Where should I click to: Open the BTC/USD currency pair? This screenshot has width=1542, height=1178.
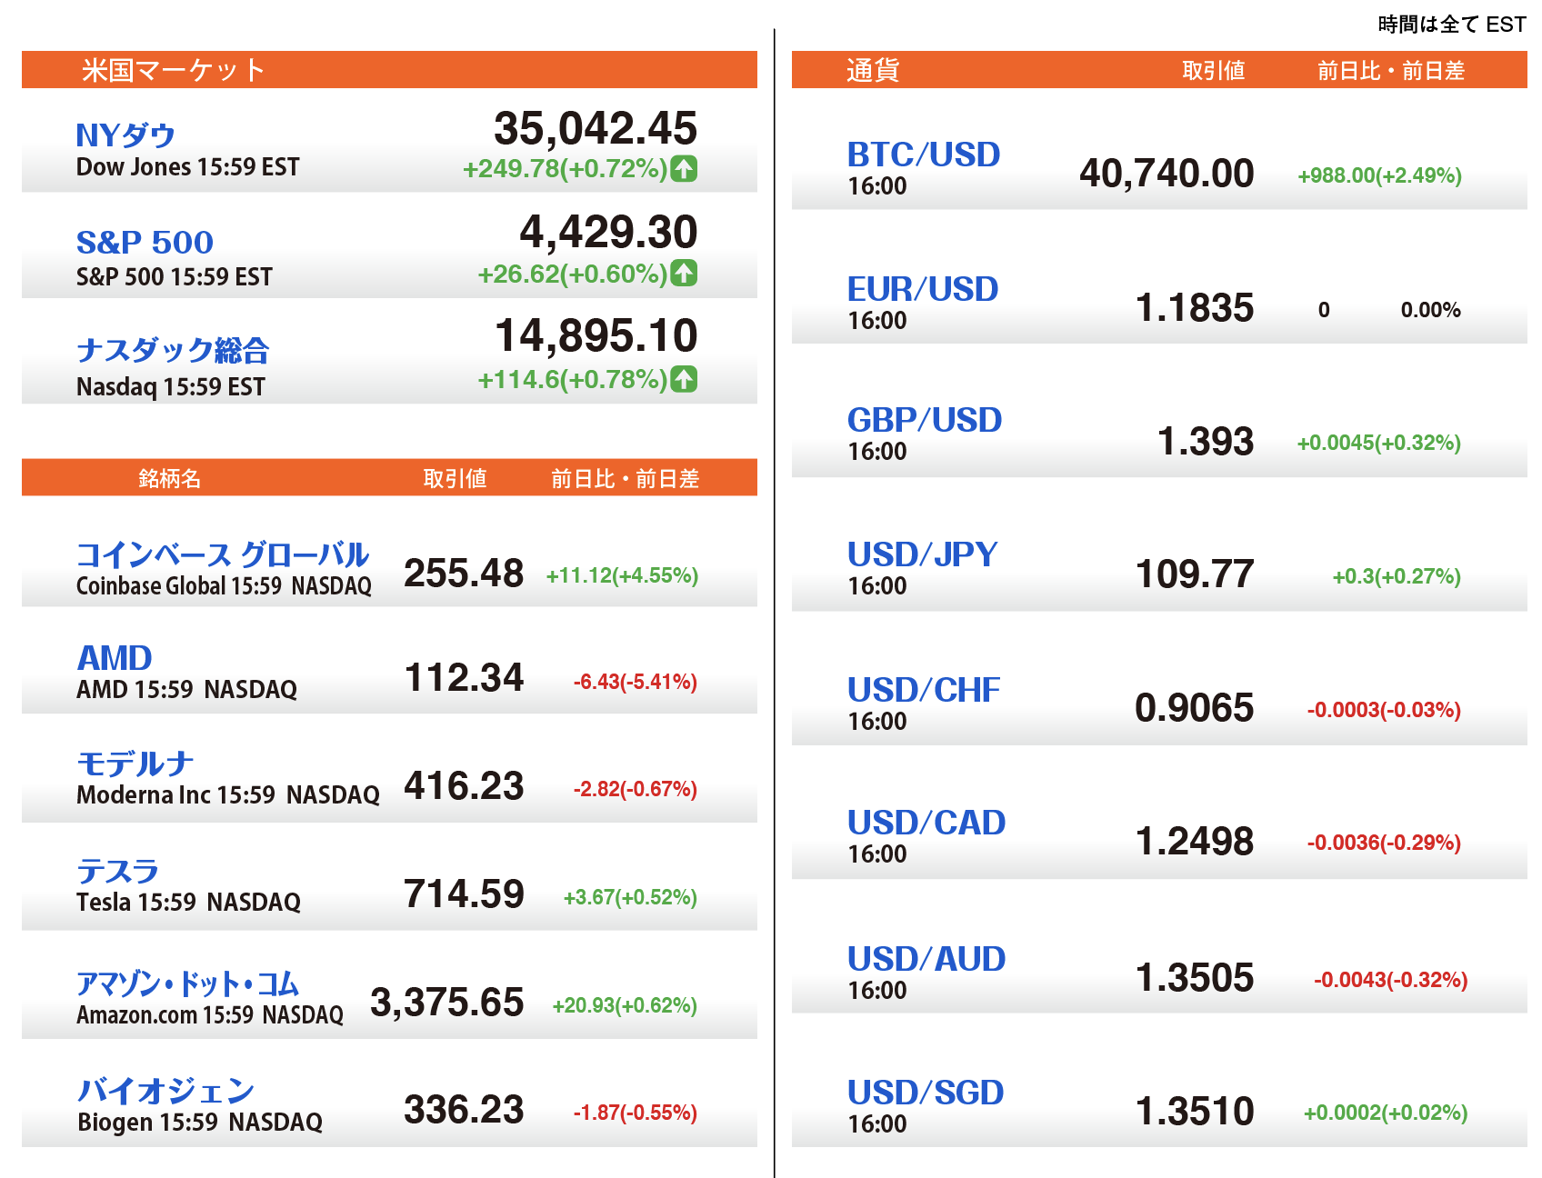923,155
